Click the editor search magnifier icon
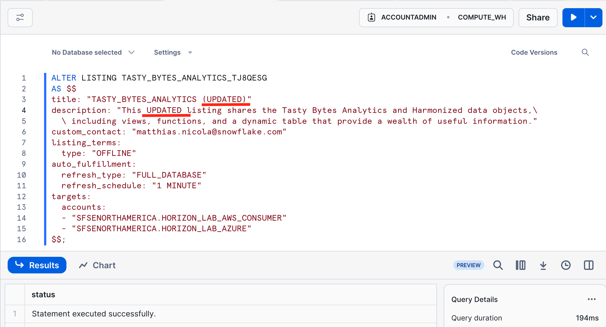606x327 pixels. coord(585,52)
